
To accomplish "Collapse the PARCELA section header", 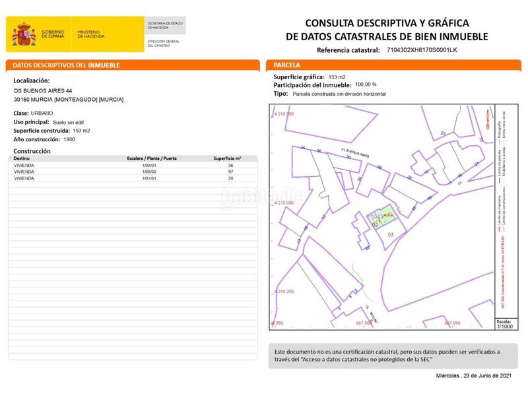I will click(x=284, y=65).
